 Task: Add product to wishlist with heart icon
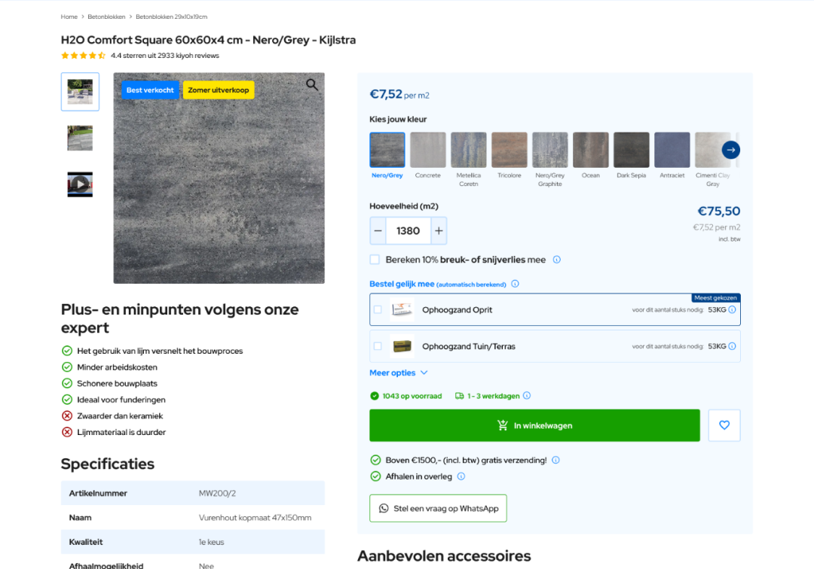724,425
